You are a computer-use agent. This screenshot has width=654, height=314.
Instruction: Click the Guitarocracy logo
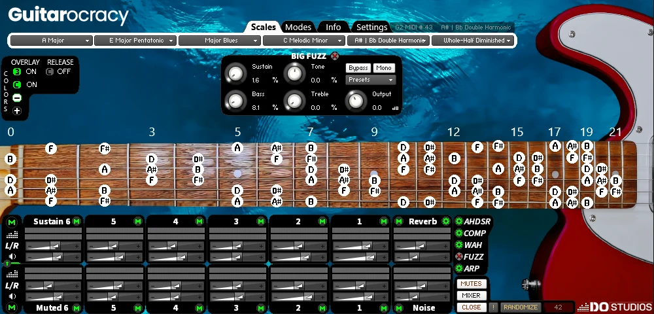click(69, 16)
